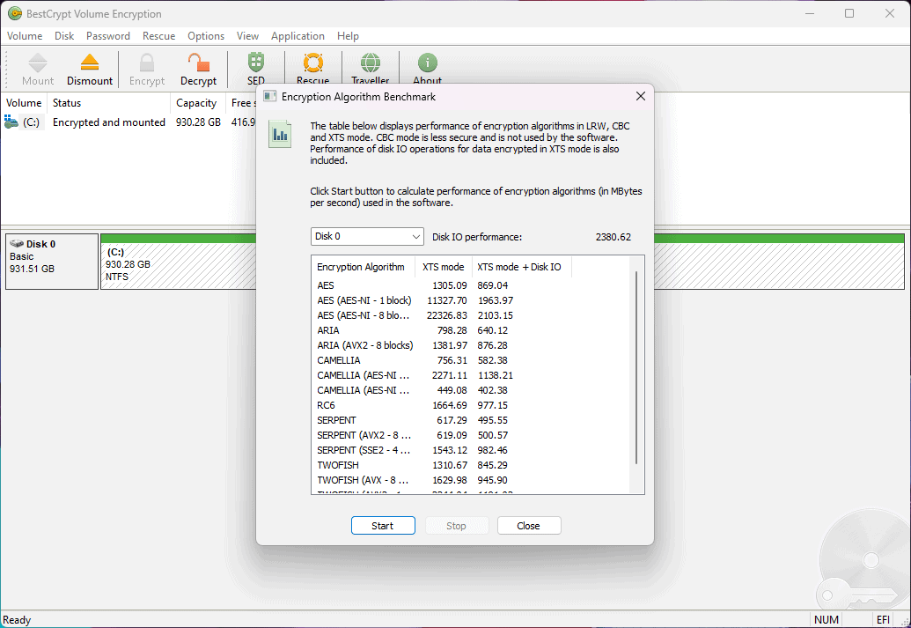
Task: Select the SERPENT (SSE2 - 4 ... row
Action: point(471,450)
